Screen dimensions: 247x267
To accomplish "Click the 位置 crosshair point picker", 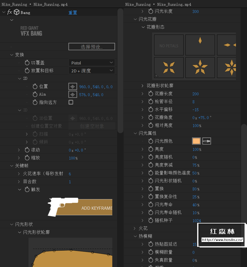I will click(x=72, y=87).
